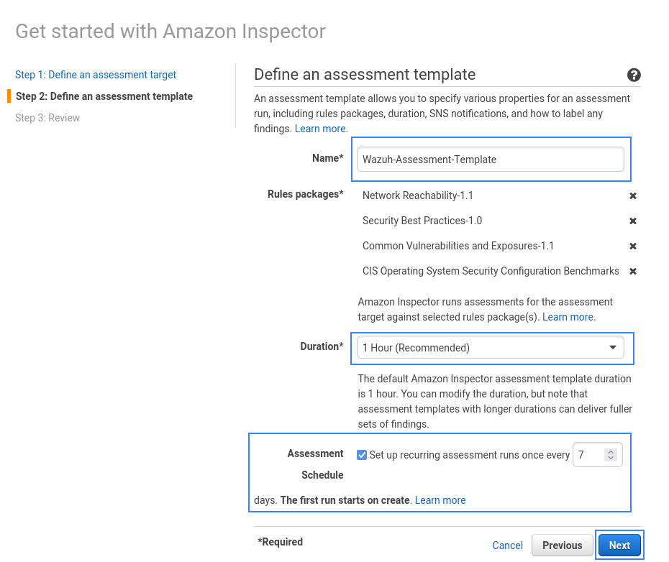Remove Common Vulnerabilities and Exposures-1.1 package
669x562 pixels.
point(633,246)
